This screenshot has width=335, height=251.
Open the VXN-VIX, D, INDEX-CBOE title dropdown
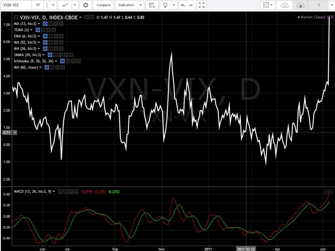coord(80,18)
